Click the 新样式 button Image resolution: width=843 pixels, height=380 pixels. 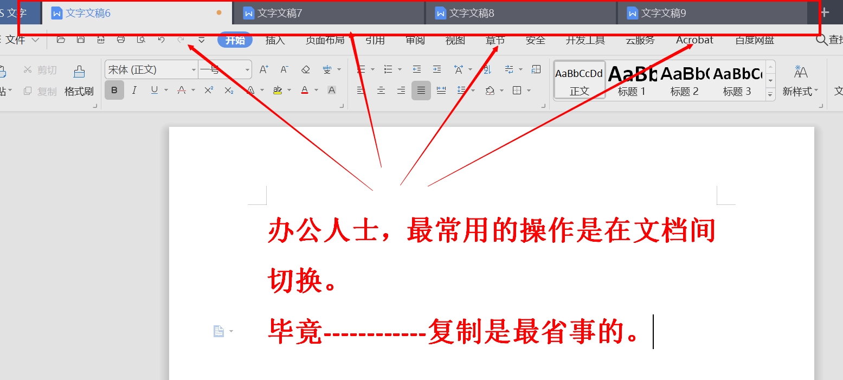point(800,80)
